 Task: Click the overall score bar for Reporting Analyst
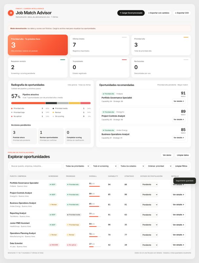(x=95, y=217)
